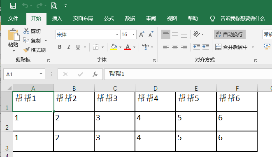Open the 字体 dialog launcher
This screenshot has height=157, width=272.
[x=154, y=61]
